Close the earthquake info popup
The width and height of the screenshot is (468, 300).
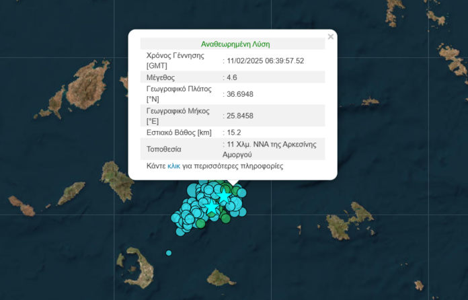330,37
